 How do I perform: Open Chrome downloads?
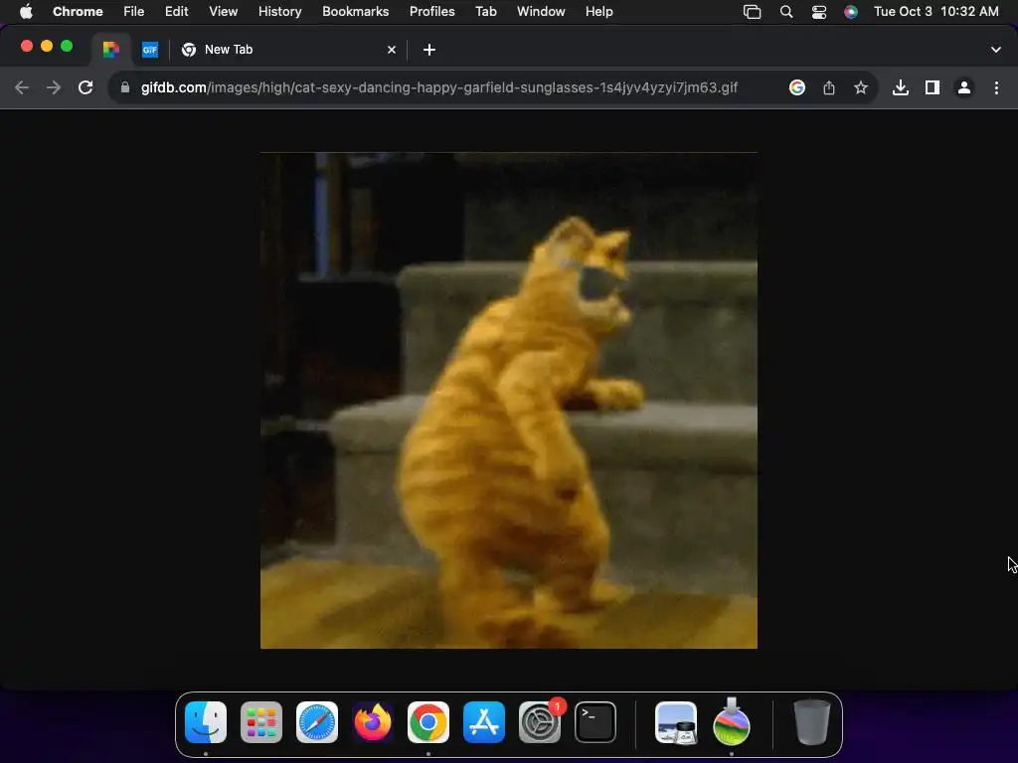[x=901, y=87]
